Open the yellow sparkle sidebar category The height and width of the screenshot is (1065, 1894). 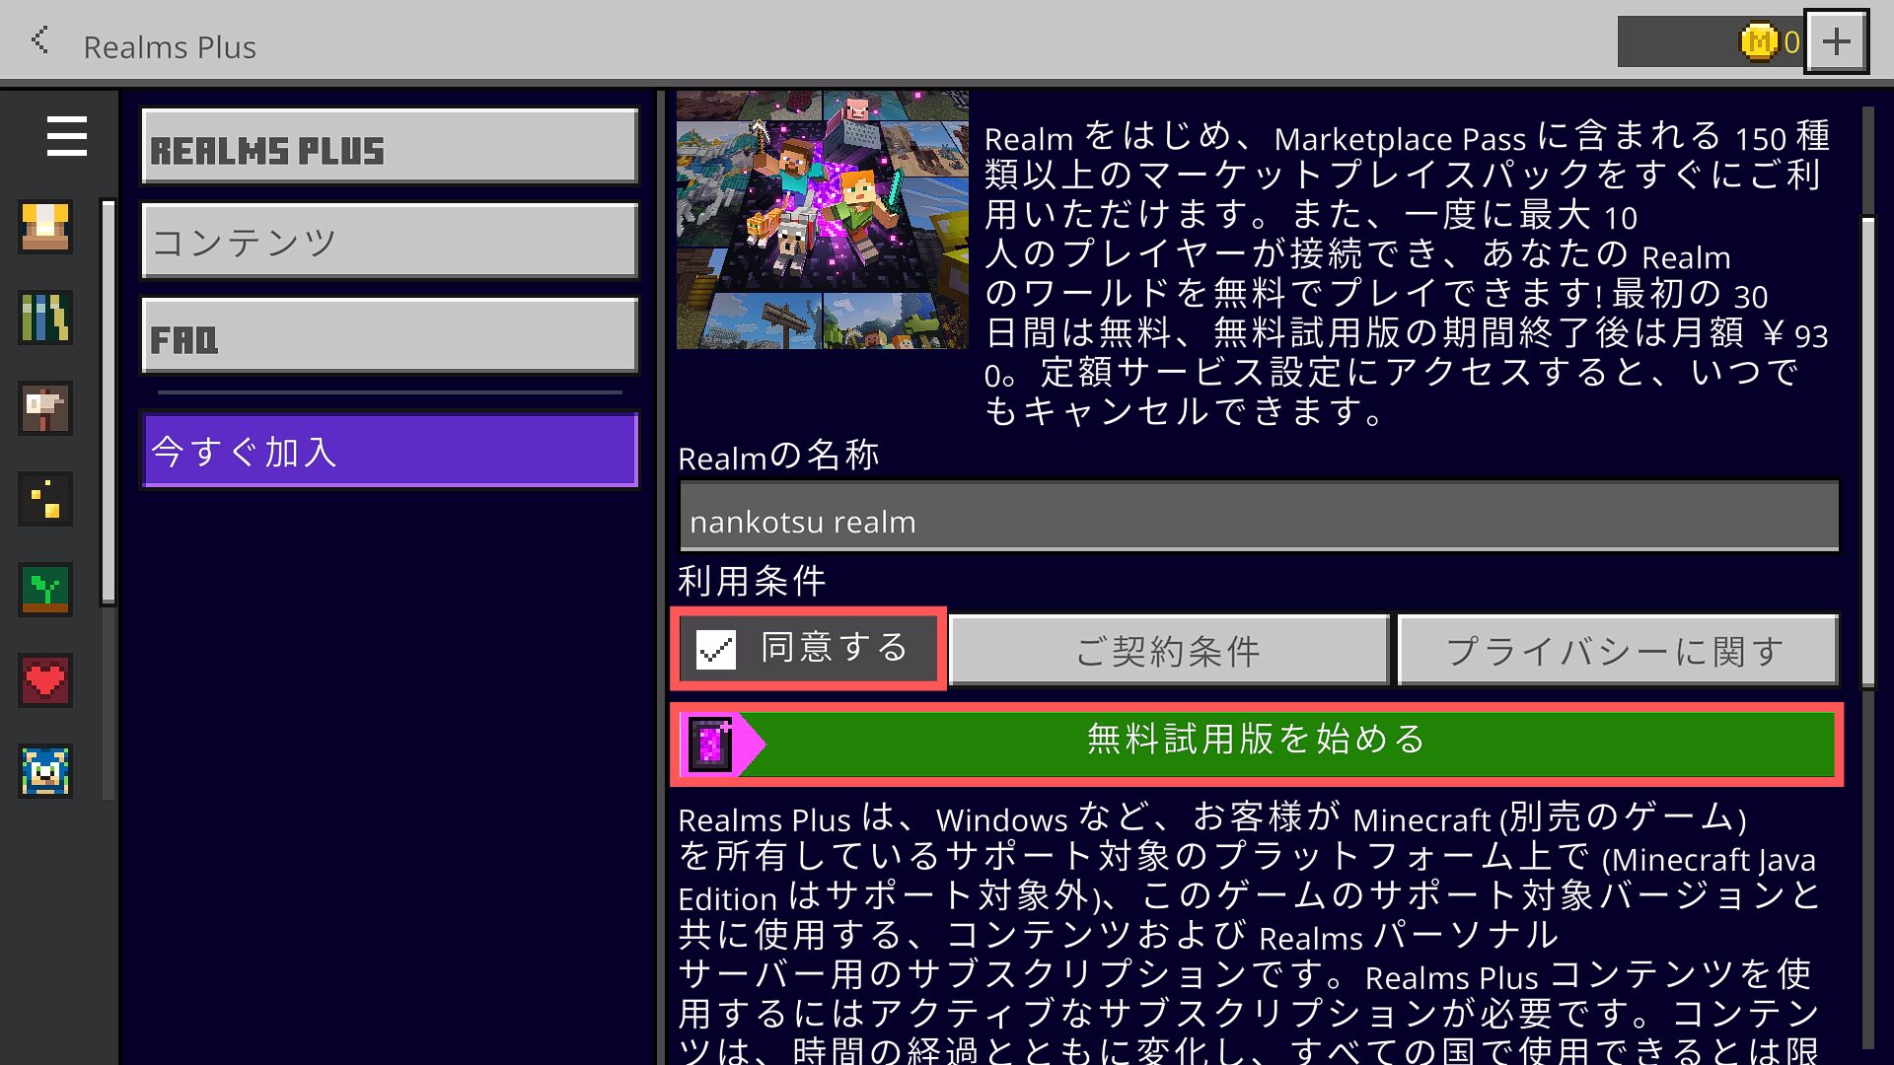[45, 500]
